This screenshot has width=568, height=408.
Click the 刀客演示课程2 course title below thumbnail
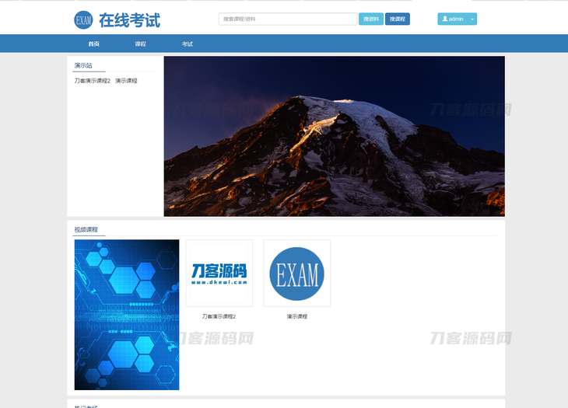(x=219, y=316)
